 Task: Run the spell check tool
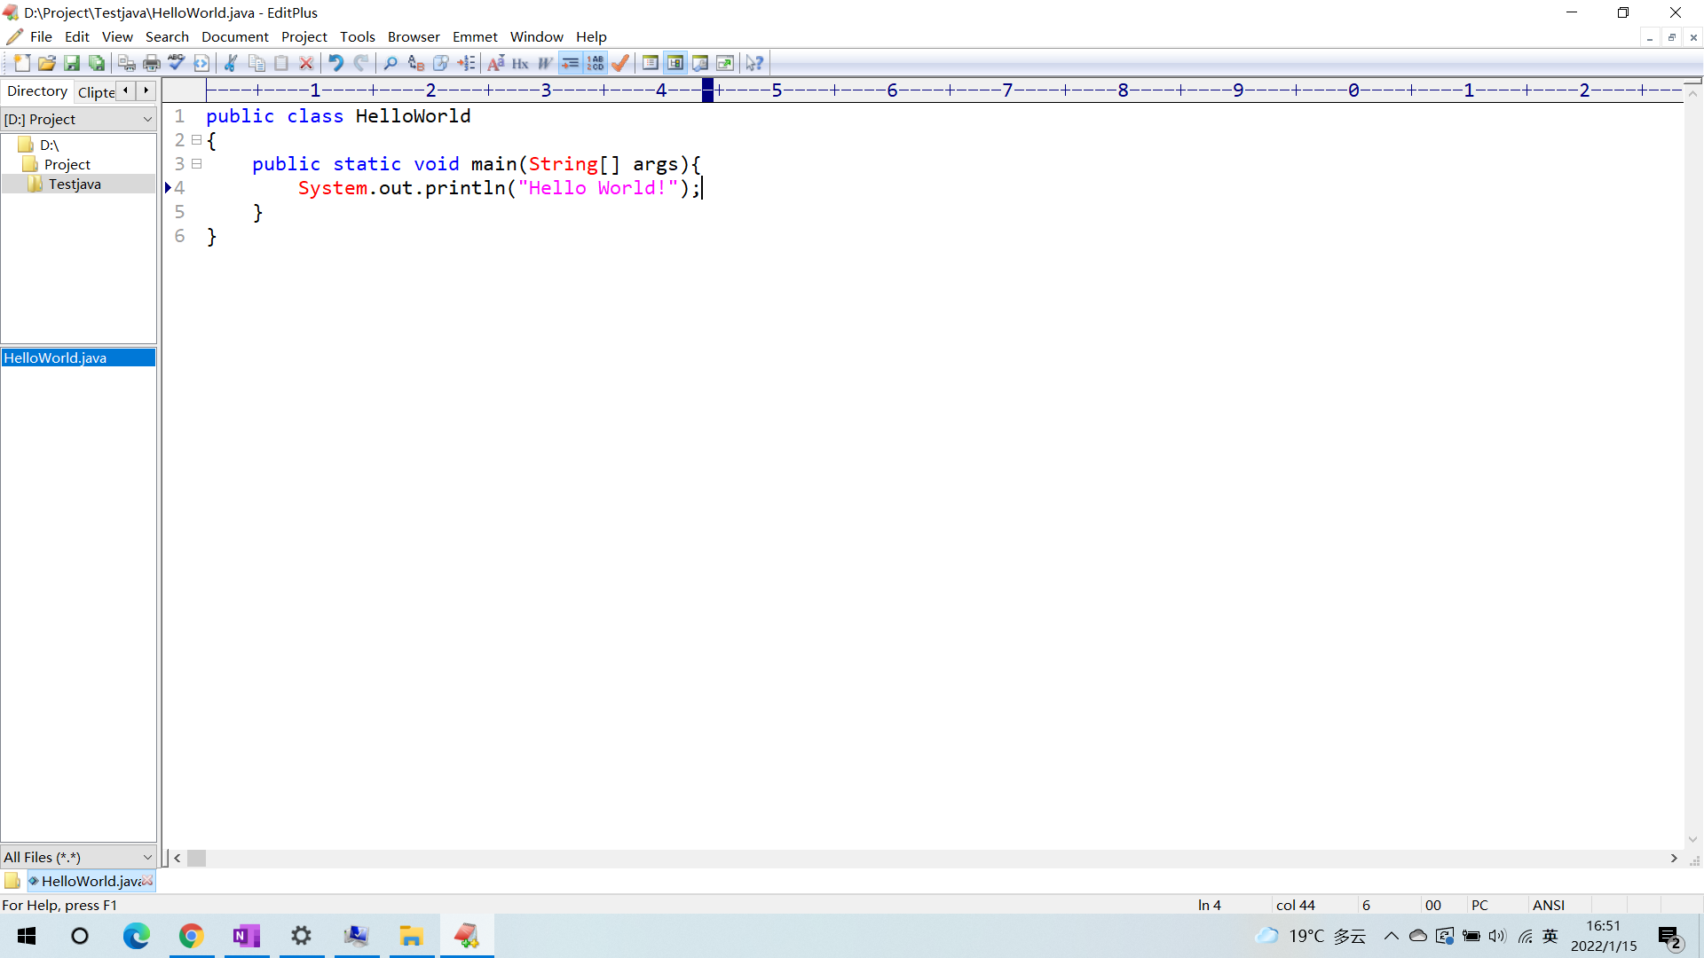(177, 63)
